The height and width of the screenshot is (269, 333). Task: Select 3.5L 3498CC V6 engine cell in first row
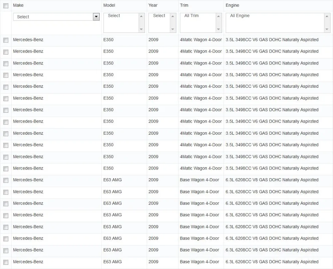tap(272, 40)
